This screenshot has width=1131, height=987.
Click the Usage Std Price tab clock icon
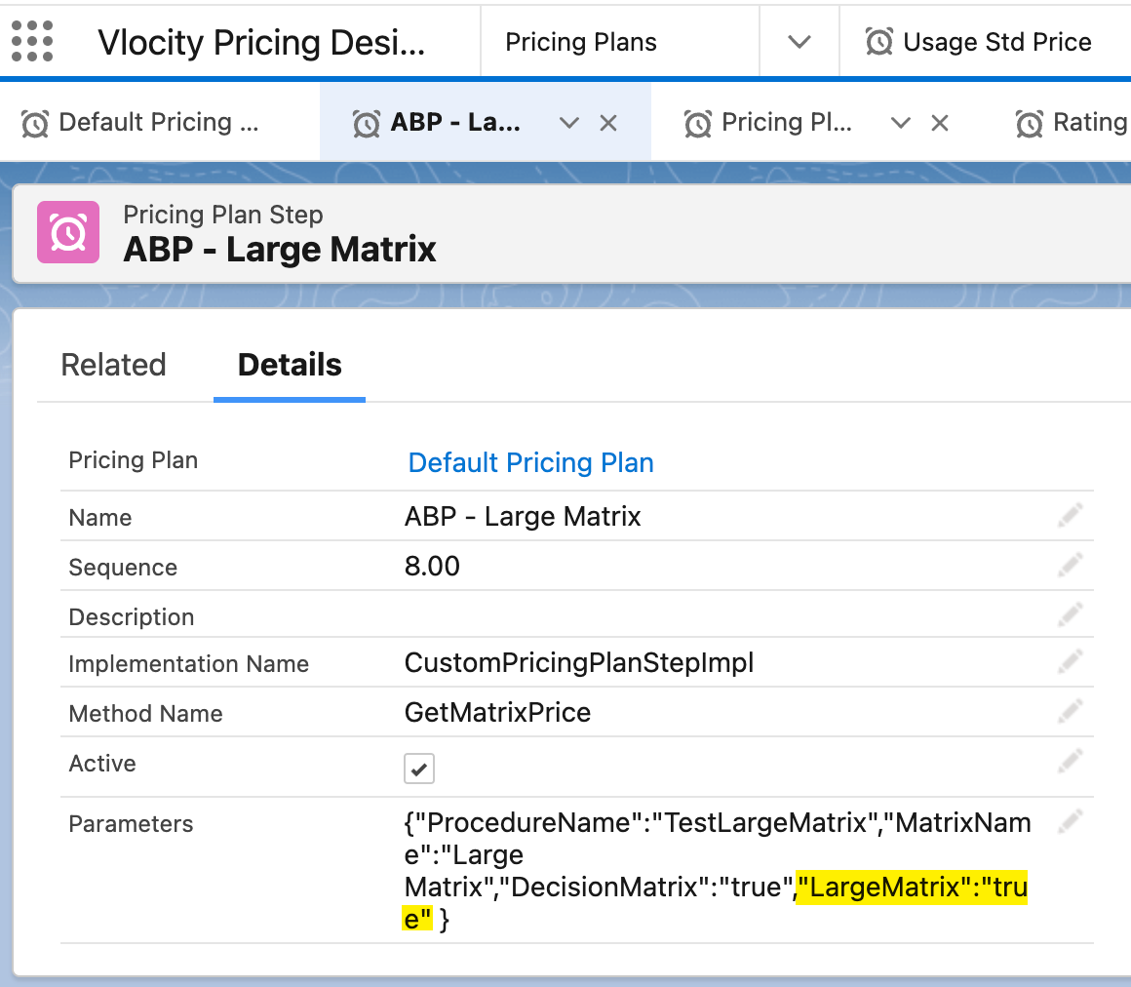point(879,42)
